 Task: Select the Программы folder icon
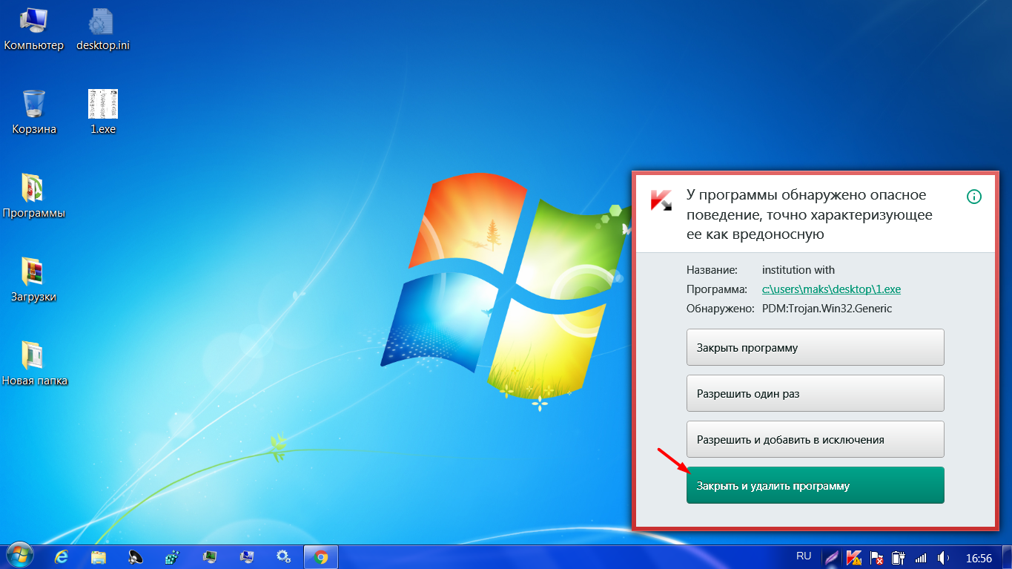(x=34, y=197)
